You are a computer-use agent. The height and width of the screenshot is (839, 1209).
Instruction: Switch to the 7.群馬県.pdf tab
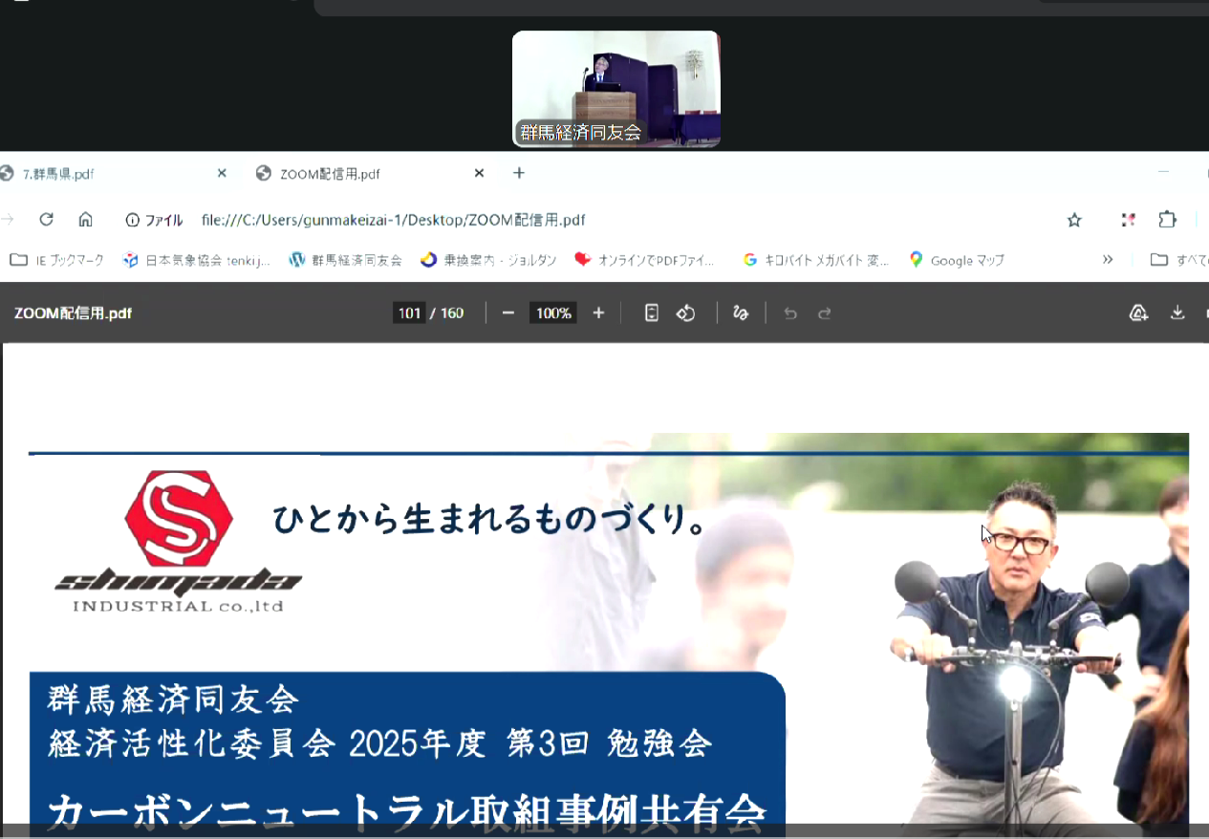click(x=105, y=174)
